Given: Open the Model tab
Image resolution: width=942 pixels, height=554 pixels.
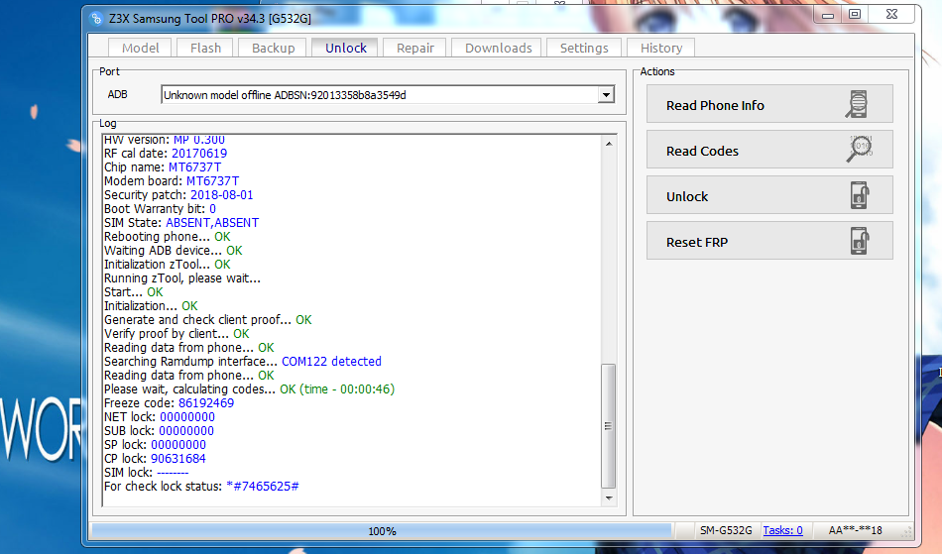Looking at the screenshot, I should click(140, 48).
